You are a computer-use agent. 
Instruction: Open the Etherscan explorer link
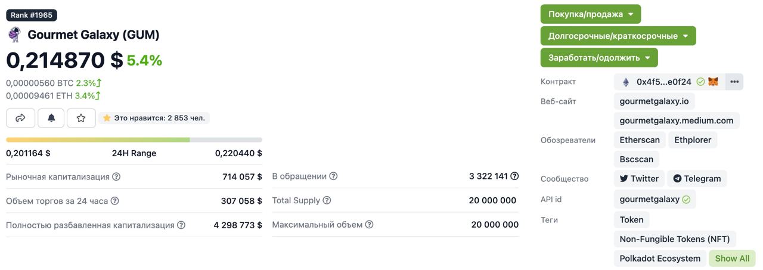point(640,140)
